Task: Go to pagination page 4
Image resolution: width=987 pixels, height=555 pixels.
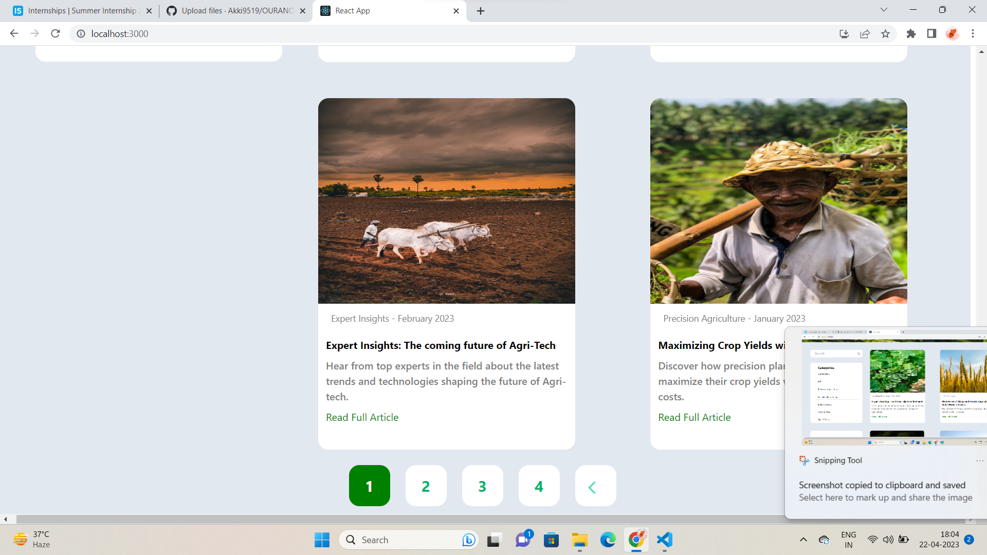Action: coord(539,486)
